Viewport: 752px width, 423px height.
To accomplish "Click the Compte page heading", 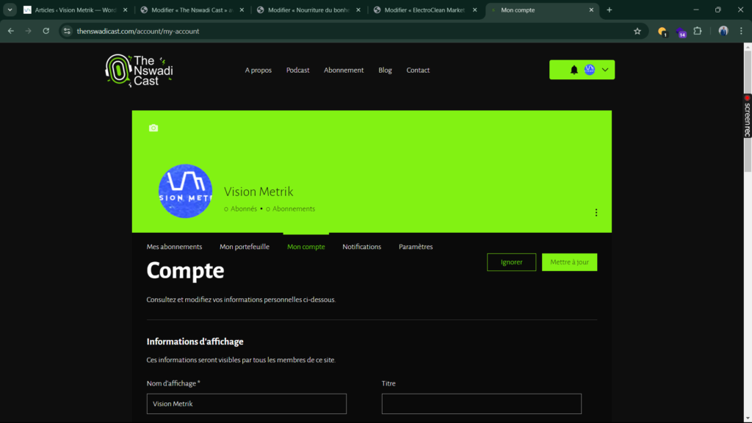I will [x=185, y=270].
